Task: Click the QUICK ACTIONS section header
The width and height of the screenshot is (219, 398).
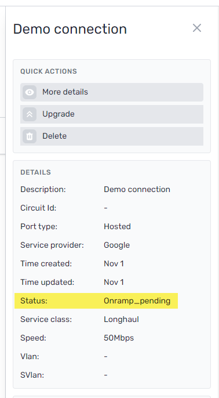Action: pyautogui.click(x=49, y=71)
